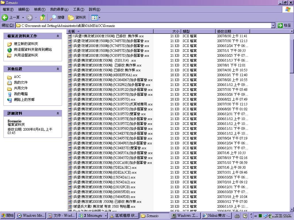Select file !!兵堡!!無攻城2000吉3500哈 已修改 無作弊.scx
294x220 pixels.
point(108,36)
